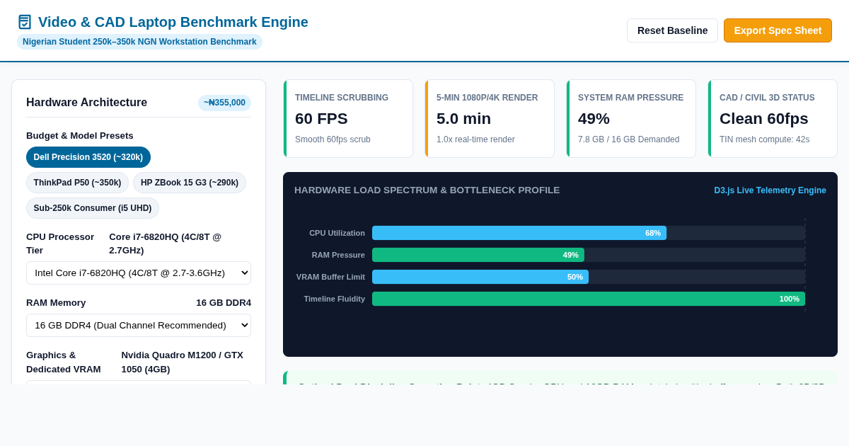Screen dimensions: 849x446
Task: Click the TIN mesh compute: 42s caption
Action: [764, 139]
